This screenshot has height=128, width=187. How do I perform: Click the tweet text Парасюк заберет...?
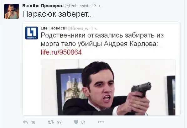(58, 14)
